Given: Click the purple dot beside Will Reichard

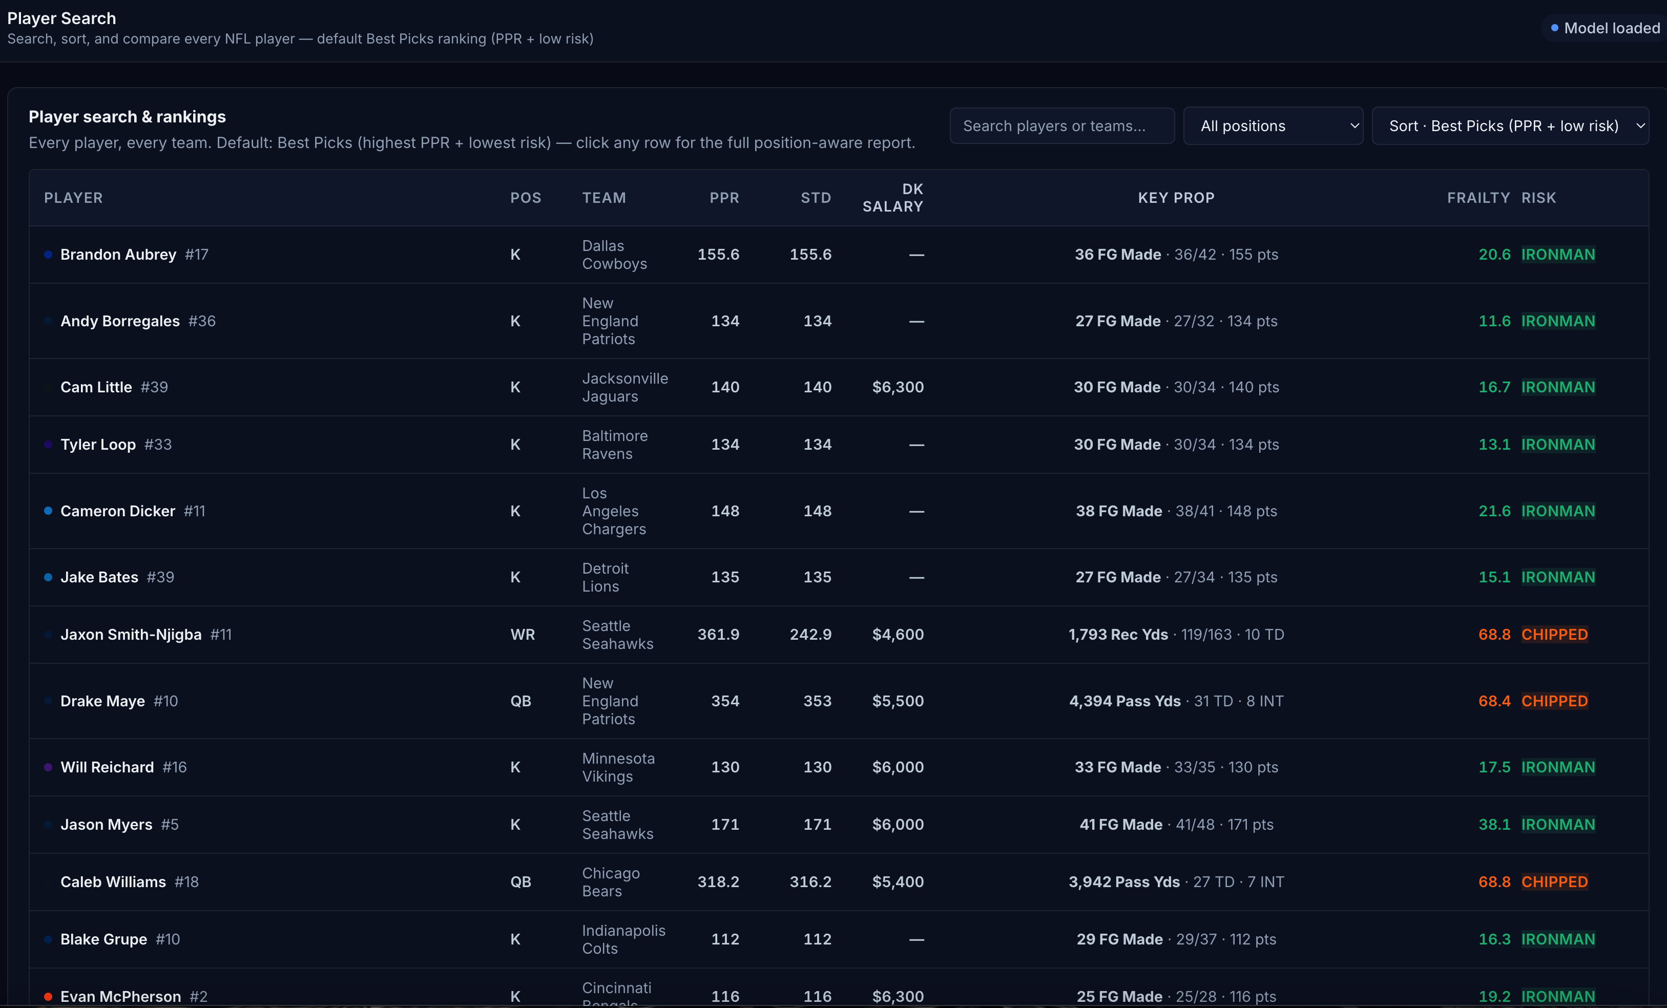Looking at the screenshot, I should click(x=48, y=767).
